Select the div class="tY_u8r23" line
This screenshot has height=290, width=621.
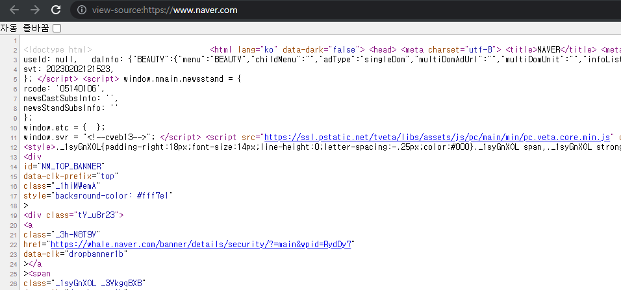point(73,215)
